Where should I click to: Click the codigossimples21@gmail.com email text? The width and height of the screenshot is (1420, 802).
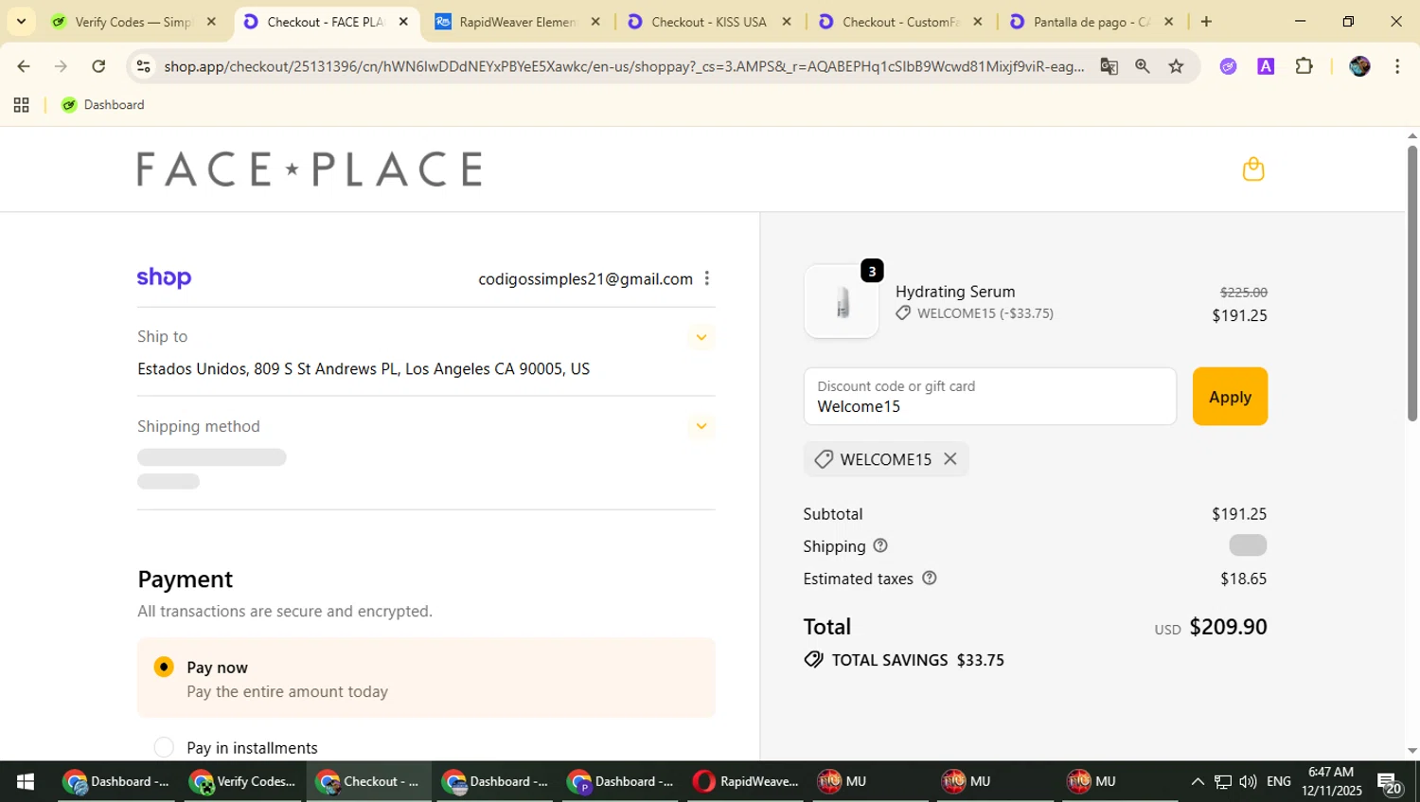pyautogui.click(x=585, y=278)
